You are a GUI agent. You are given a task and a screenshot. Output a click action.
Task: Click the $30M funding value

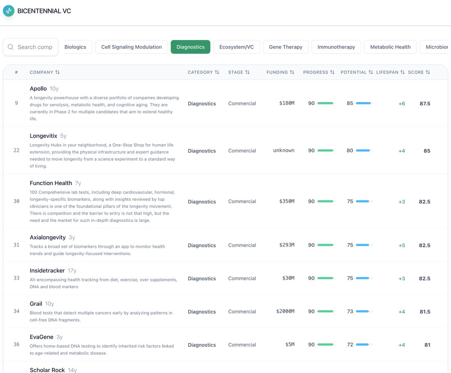click(x=288, y=278)
